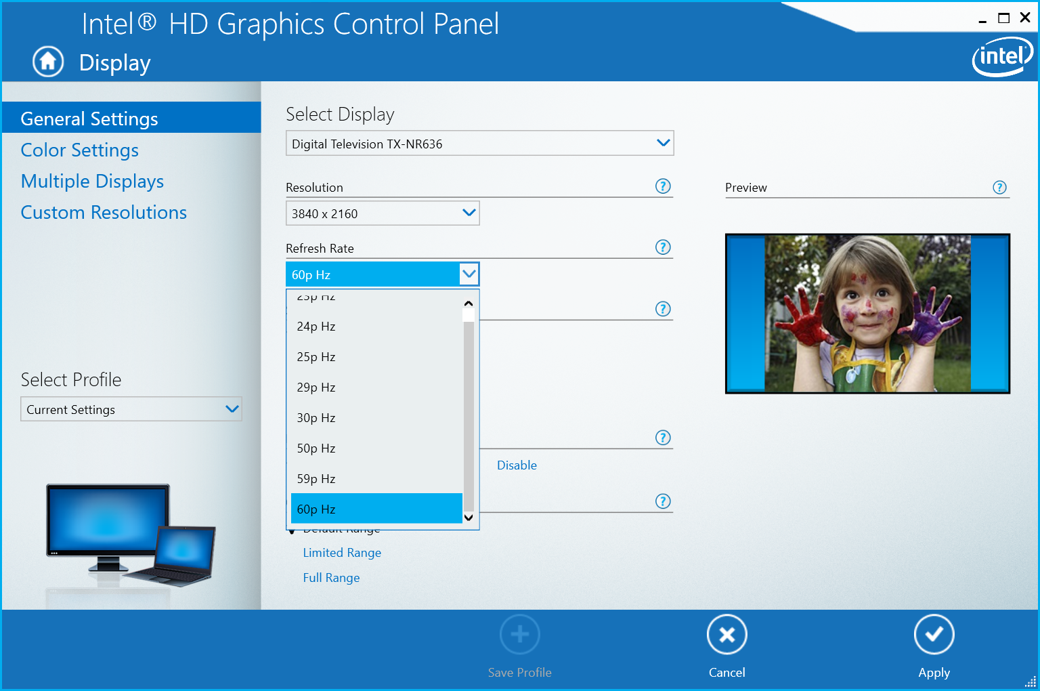Image resolution: width=1040 pixels, height=691 pixels.
Task: Open help icon for Preview section
Action: [x=999, y=188]
